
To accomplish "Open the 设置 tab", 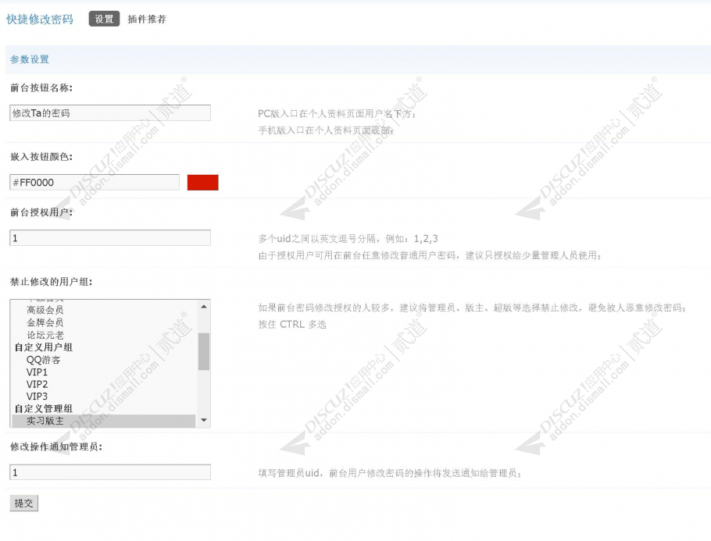I will (104, 19).
